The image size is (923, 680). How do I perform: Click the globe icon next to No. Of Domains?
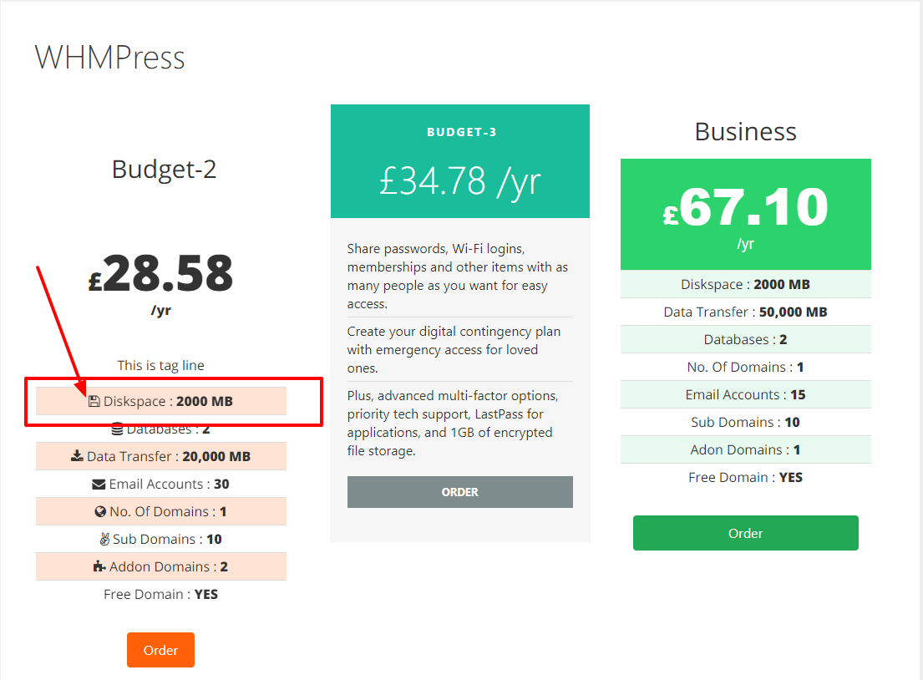point(100,511)
